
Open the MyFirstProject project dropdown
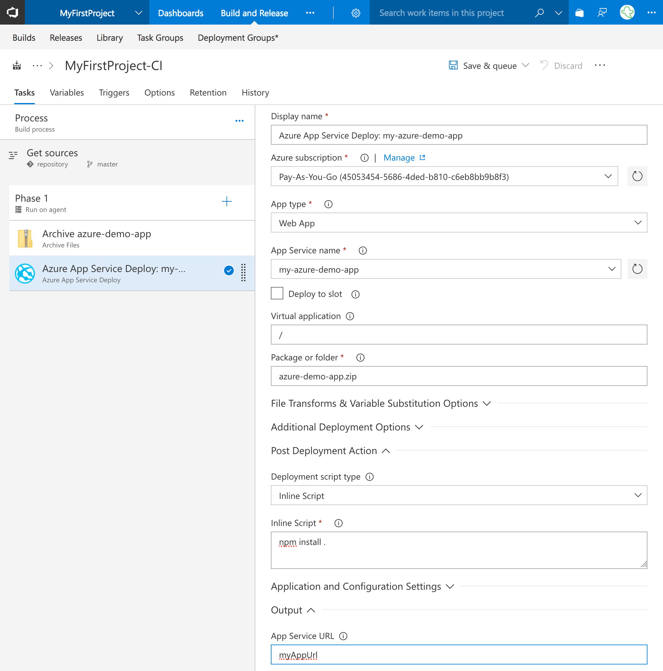pyautogui.click(x=138, y=13)
